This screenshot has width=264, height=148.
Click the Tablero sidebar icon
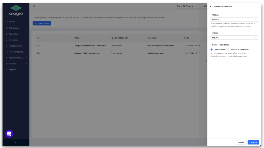tap(6, 22)
